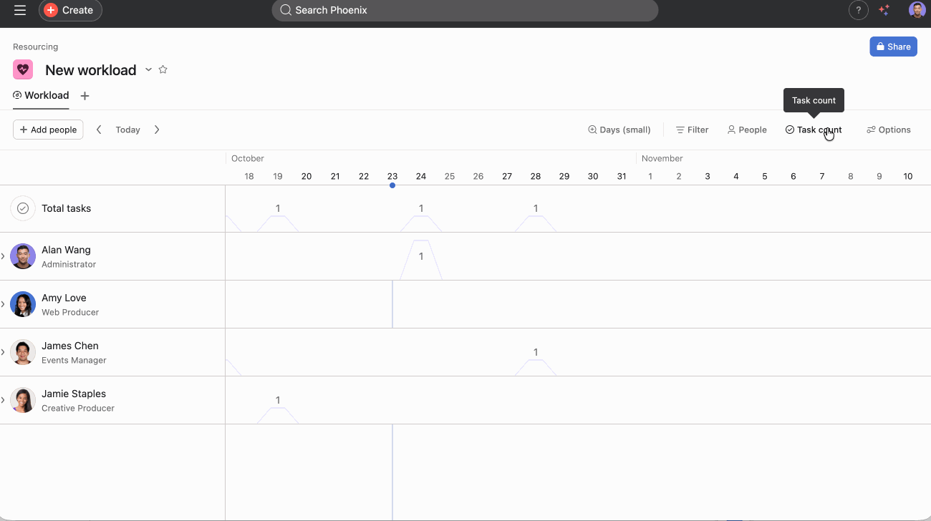This screenshot has width=931, height=521.
Task: Open the New workload title dropdown arrow
Action: [148, 69]
